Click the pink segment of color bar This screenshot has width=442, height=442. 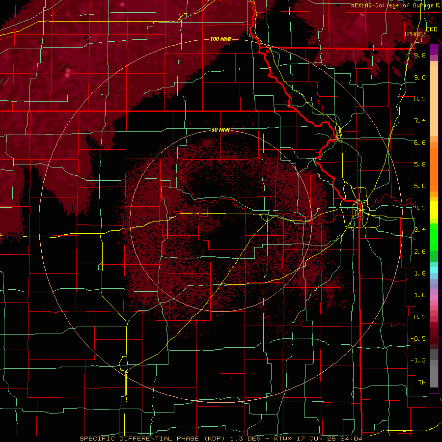point(434,298)
